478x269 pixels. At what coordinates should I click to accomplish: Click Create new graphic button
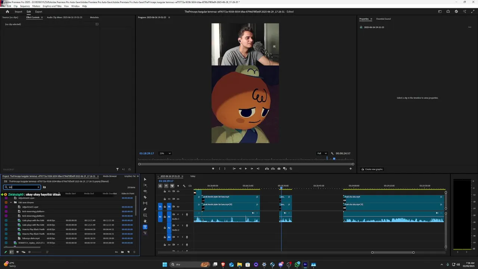372,169
